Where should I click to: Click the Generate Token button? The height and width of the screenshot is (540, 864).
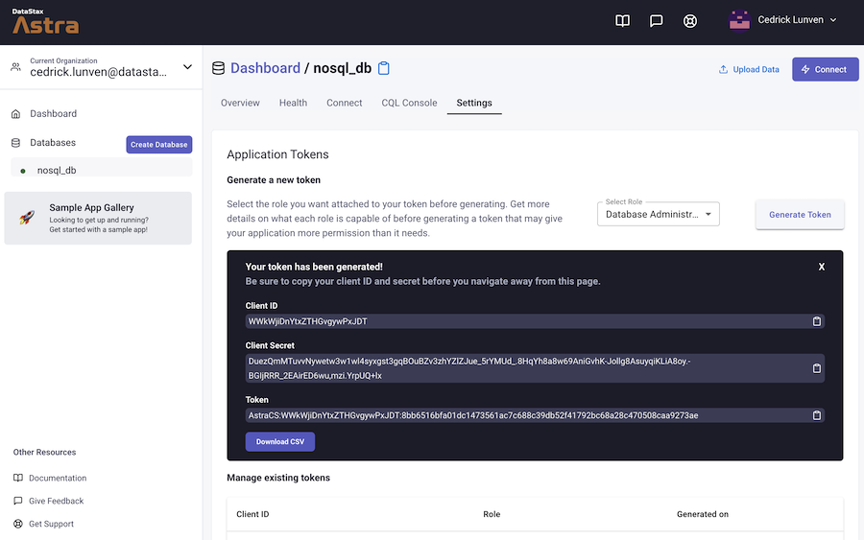coord(800,215)
